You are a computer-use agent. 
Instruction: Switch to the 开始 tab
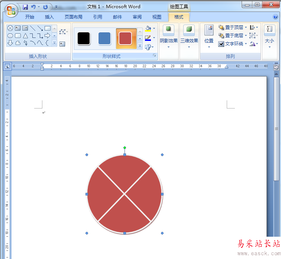pyautogui.click(x=30, y=17)
